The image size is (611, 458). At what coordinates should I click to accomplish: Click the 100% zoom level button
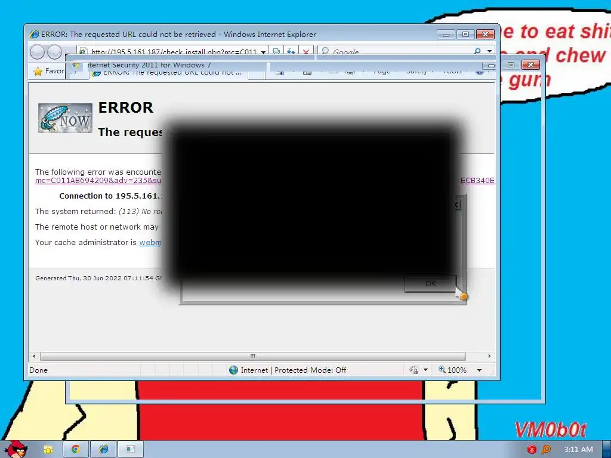(x=452, y=370)
